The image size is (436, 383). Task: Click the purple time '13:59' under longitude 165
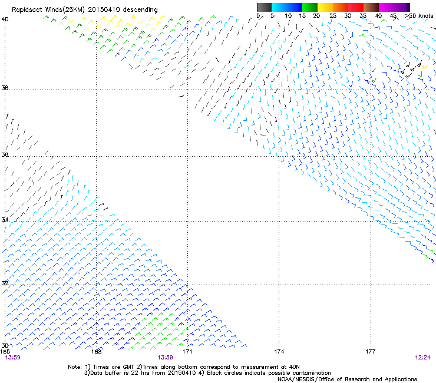coord(12,358)
